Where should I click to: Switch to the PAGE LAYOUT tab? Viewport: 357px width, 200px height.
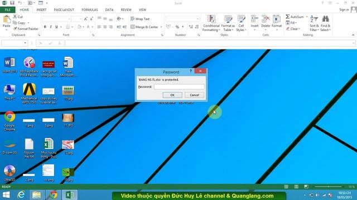click(64, 10)
